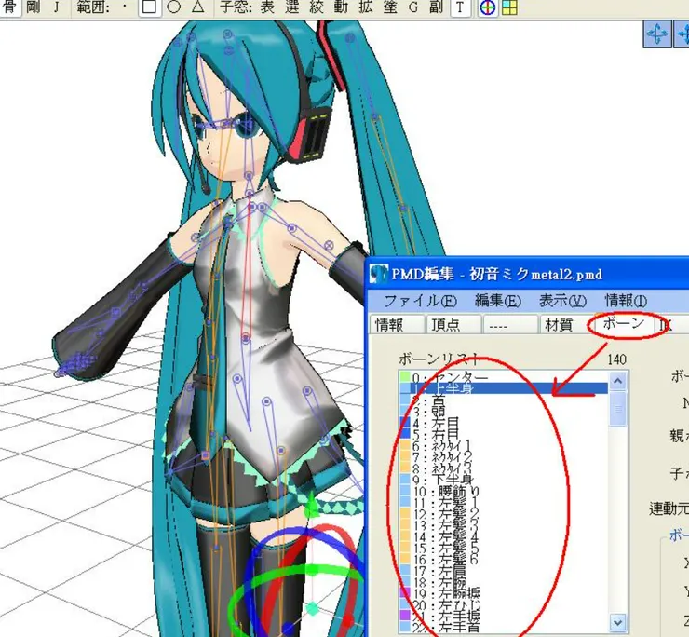Click the blue move-arrows view icon
Image resolution: width=689 pixels, height=637 pixels.
point(657,34)
